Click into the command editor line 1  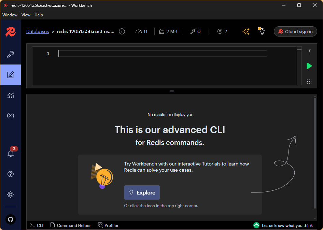(x=163, y=53)
